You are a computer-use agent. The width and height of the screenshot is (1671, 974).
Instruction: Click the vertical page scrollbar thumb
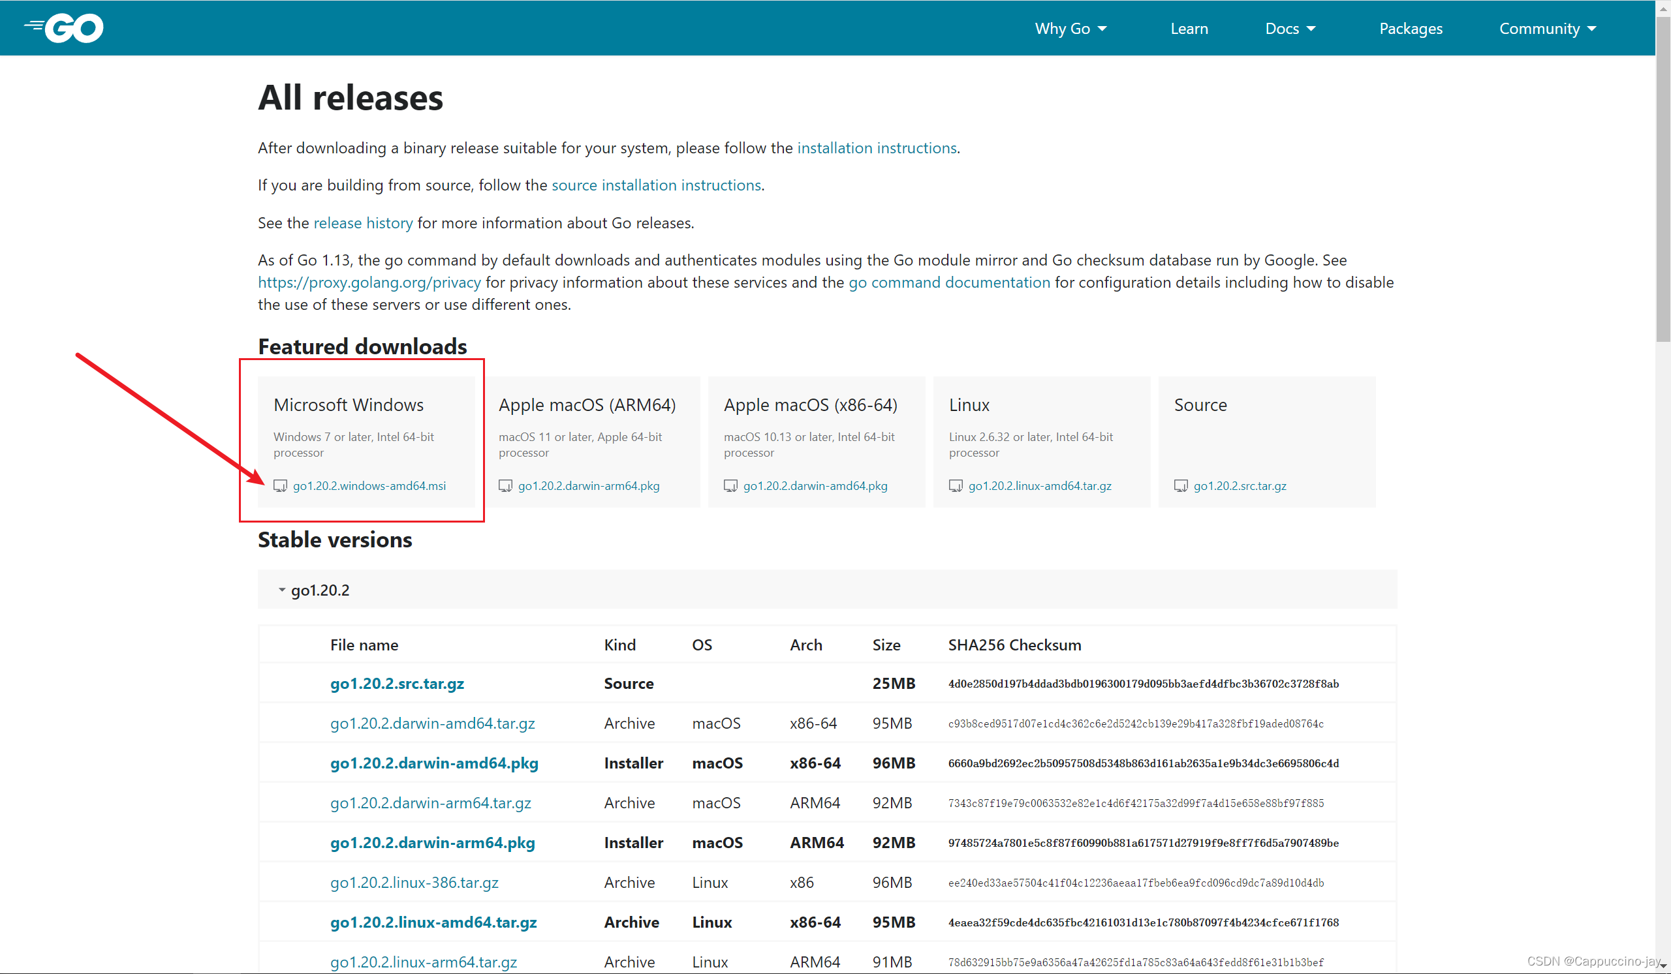pos(1663,179)
